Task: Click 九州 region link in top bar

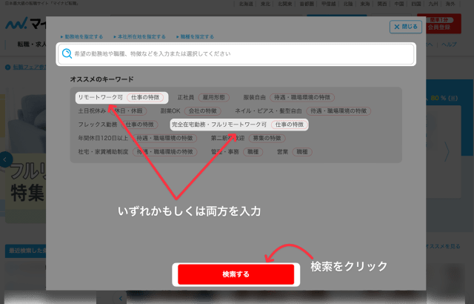Action: (433, 4)
